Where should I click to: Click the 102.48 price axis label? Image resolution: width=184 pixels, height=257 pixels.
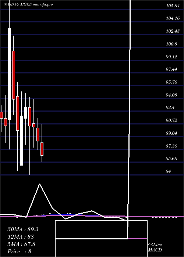point(173,31)
